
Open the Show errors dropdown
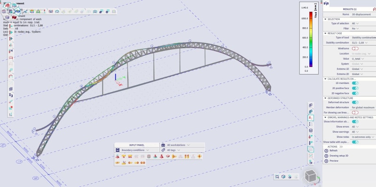pos(363,127)
